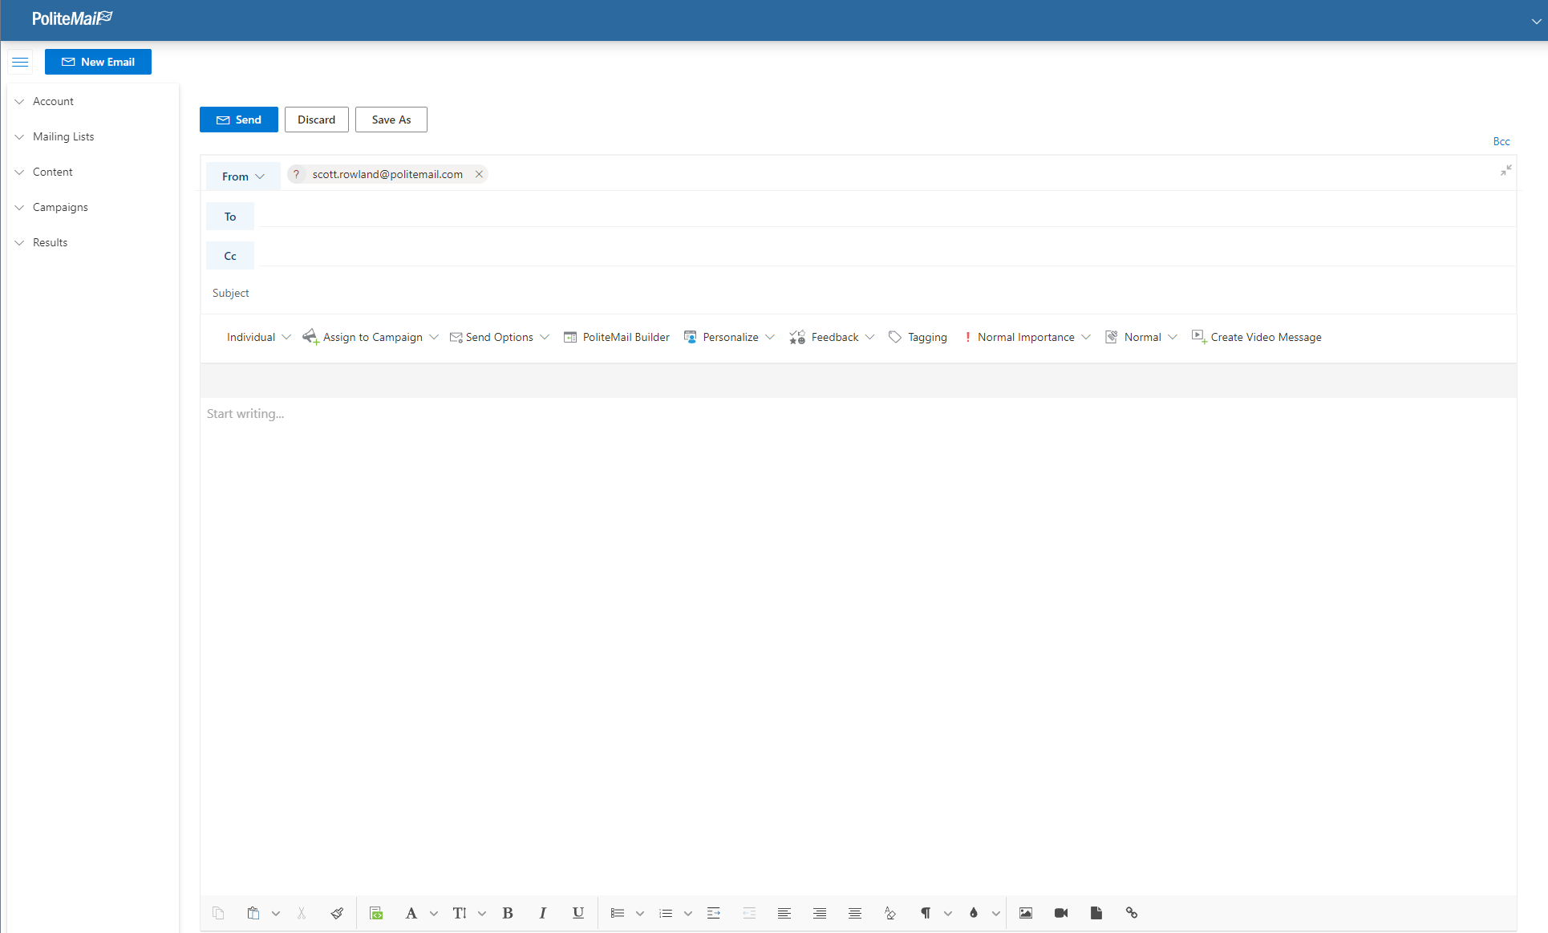
Task: Click the insert link icon
Action: [1131, 913]
